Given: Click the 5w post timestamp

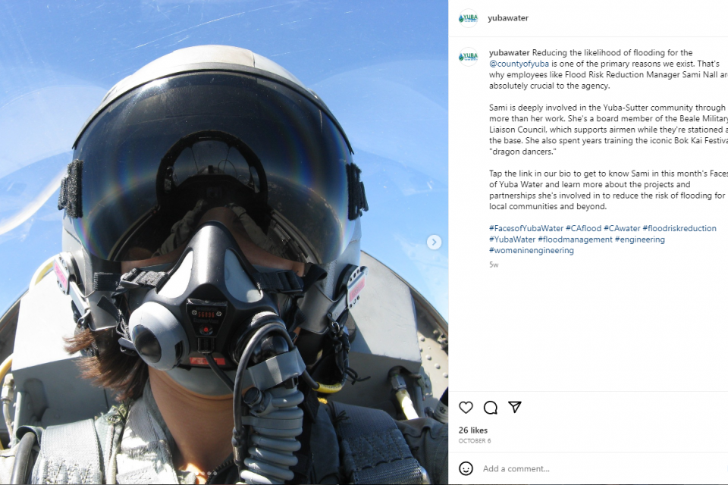Looking at the screenshot, I should coord(494,264).
